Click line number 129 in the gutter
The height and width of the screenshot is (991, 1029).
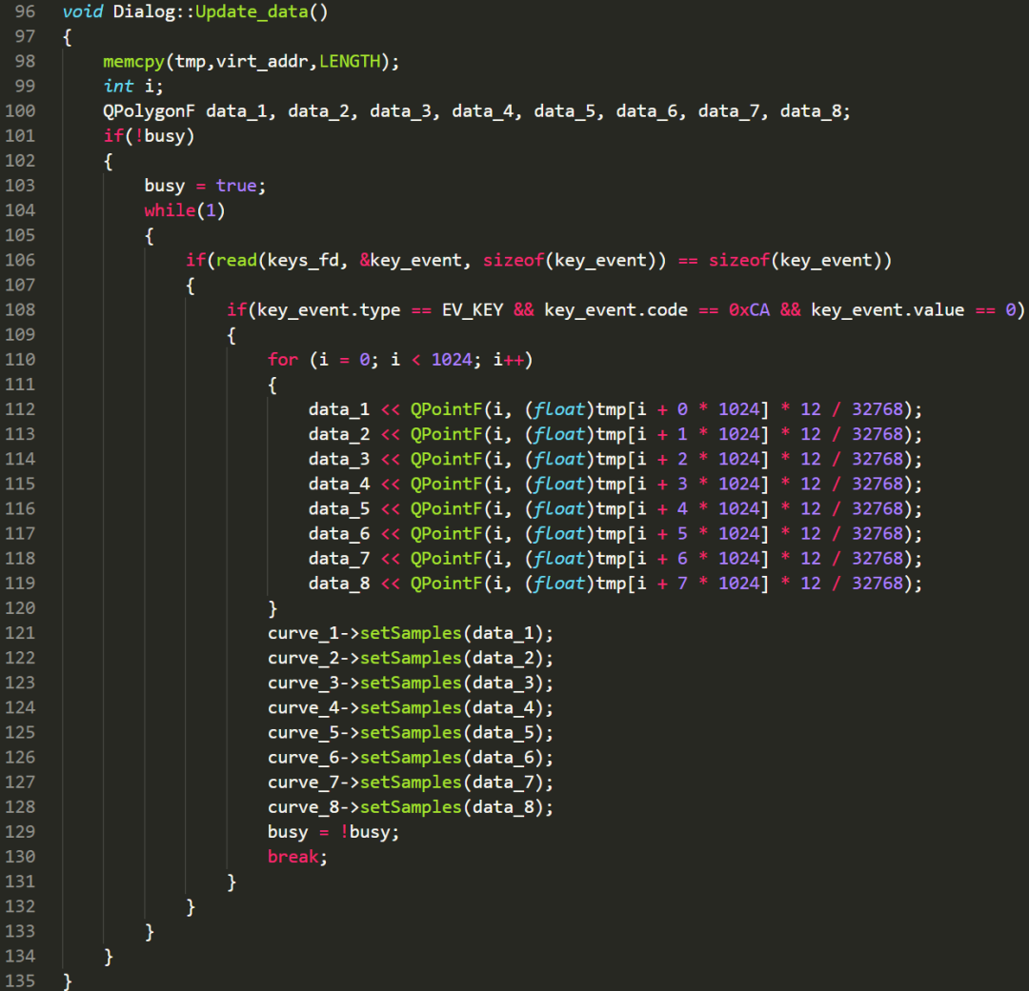click(20, 831)
